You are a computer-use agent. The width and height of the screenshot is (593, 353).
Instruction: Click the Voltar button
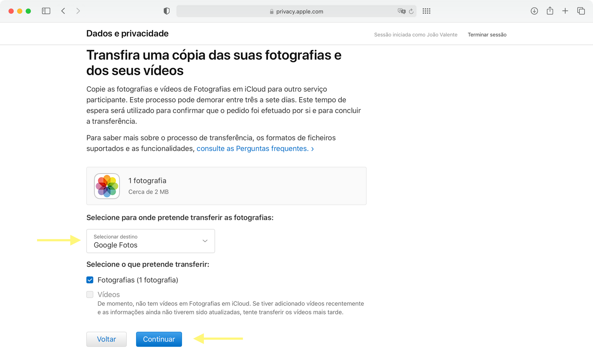pyautogui.click(x=106, y=339)
